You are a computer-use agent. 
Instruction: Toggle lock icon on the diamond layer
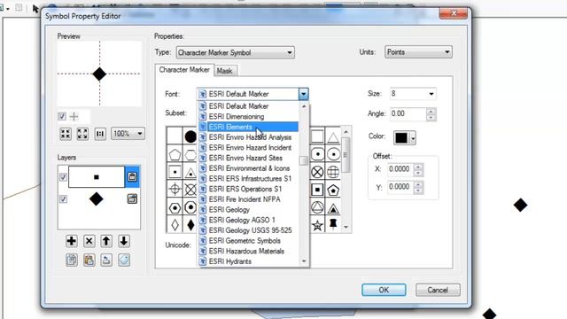(x=132, y=198)
